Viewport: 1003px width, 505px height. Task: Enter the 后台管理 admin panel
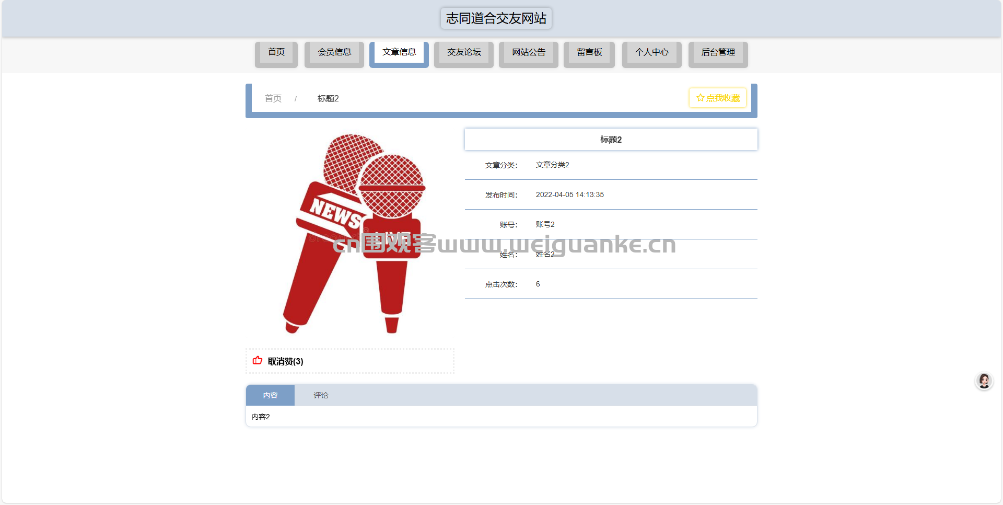point(718,52)
